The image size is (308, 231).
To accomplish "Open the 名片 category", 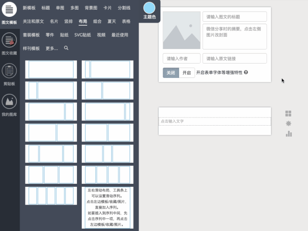I will [x=54, y=21].
